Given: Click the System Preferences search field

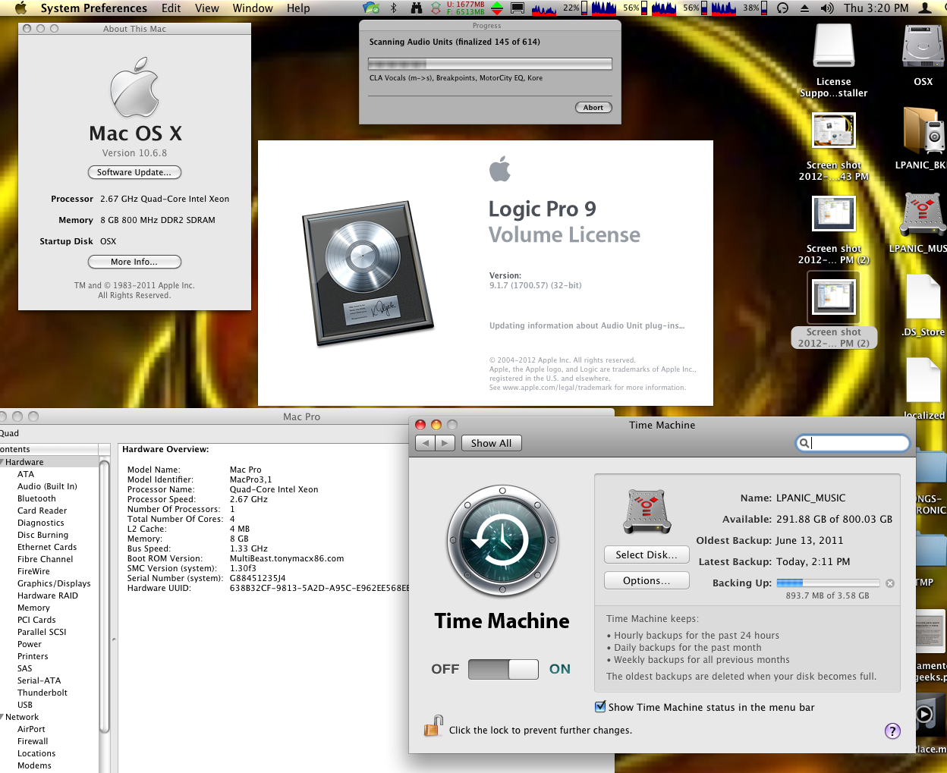Looking at the screenshot, I should tap(852, 443).
